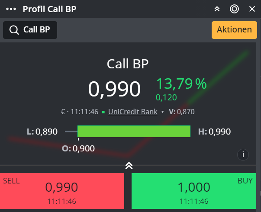Expand the exchange dropdown arrow after UniCredit Bank
The height and width of the screenshot is (212, 261).
click(x=162, y=112)
